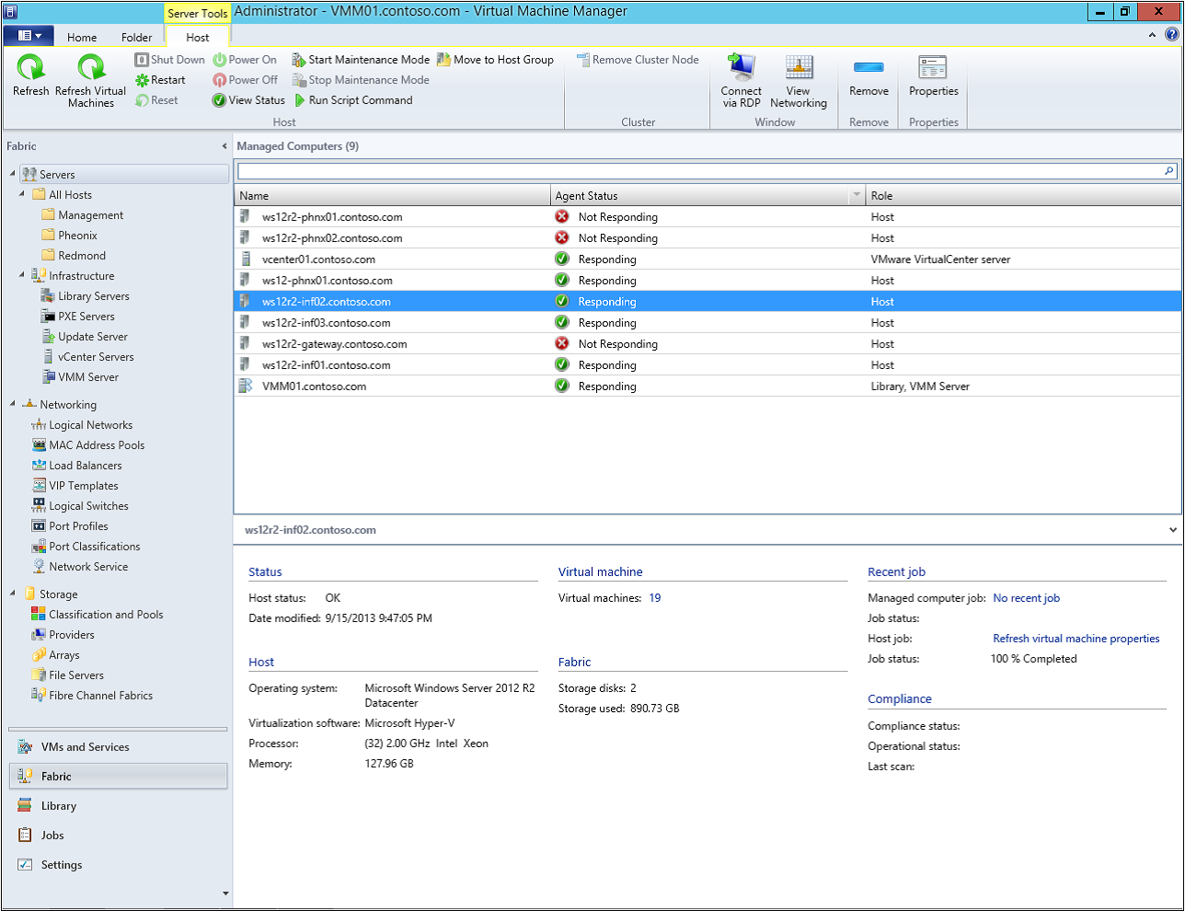This screenshot has height=911, width=1185.
Task: Click the search magnifier icon
Action: 1169,171
